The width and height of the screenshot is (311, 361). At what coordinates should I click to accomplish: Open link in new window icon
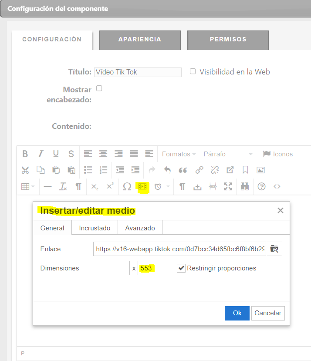(x=230, y=170)
